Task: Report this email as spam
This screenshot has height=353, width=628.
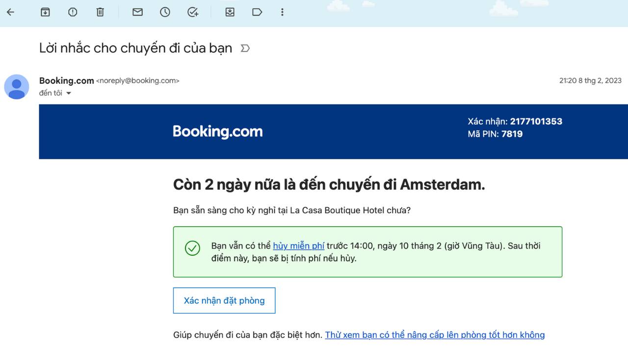Action: pyautogui.click(x=73, y=12)
